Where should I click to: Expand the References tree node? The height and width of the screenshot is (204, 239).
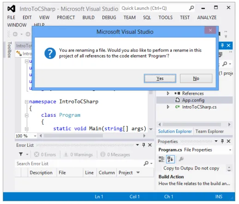pyautogui.click(x=168, y=93)
